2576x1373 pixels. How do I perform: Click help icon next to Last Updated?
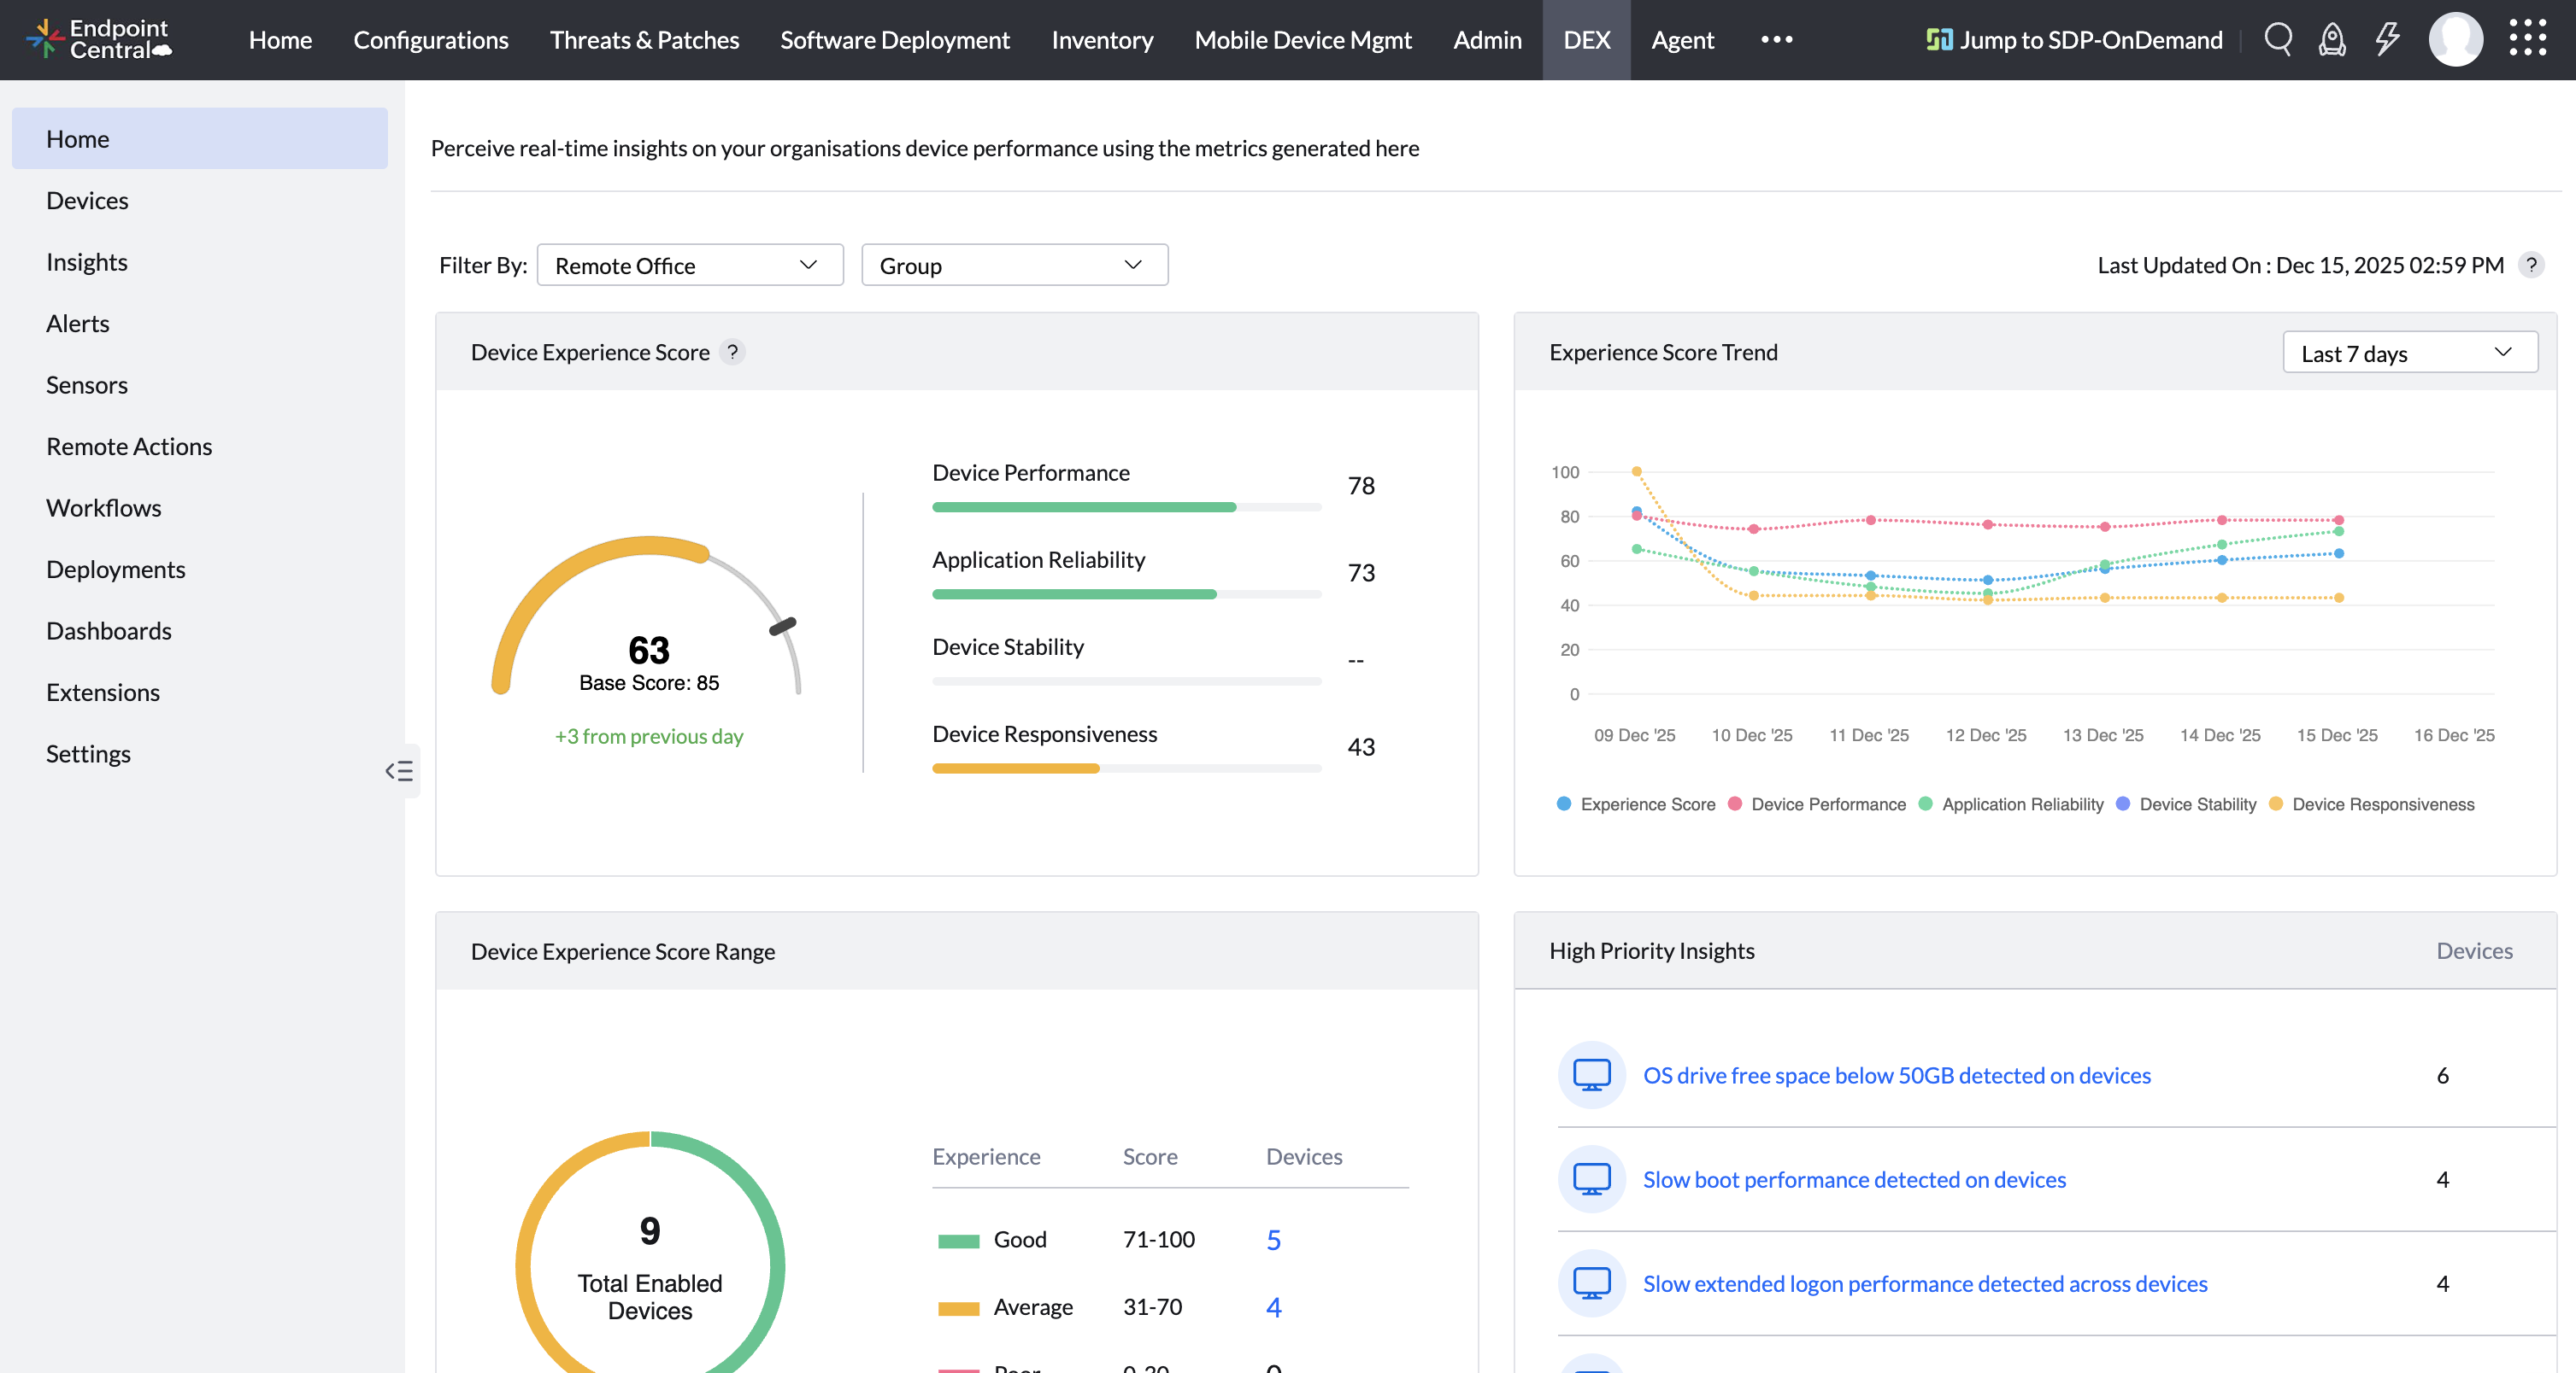[x=2531, y=265]
